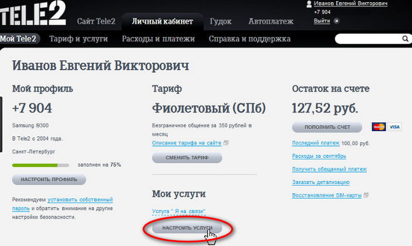Click external-link icon after Восстановление SIM-карты
Image resolution: width=412 pixels, height=246 pixels.
[x=366, y=195]
